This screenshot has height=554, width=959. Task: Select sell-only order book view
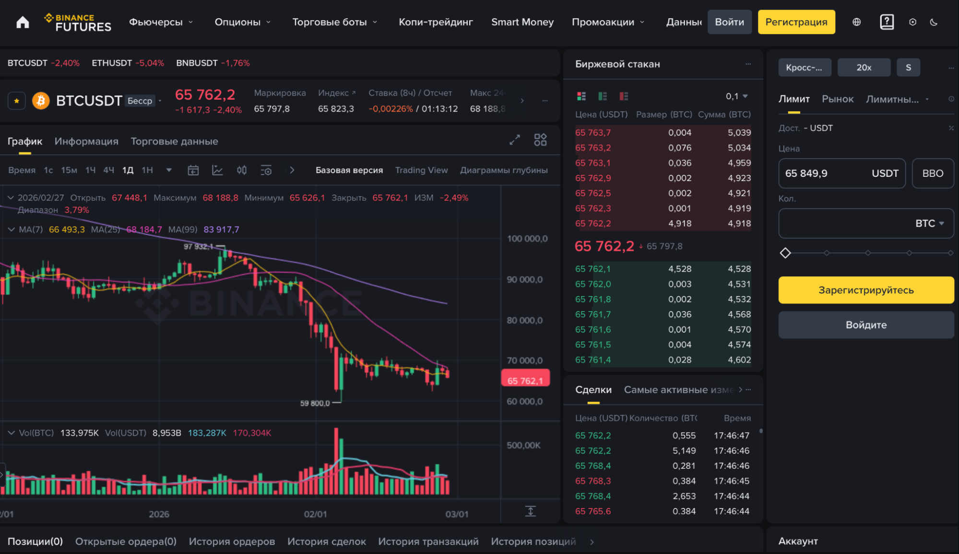pos(623,96)
